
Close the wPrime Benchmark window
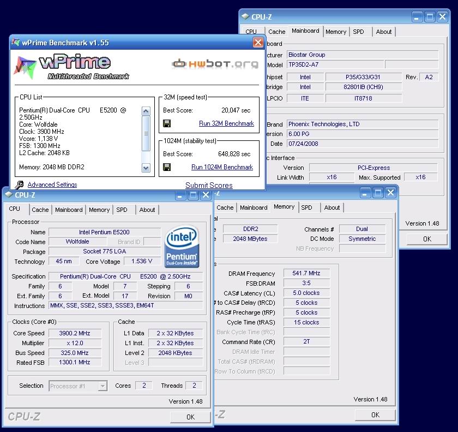pos(258,43)
